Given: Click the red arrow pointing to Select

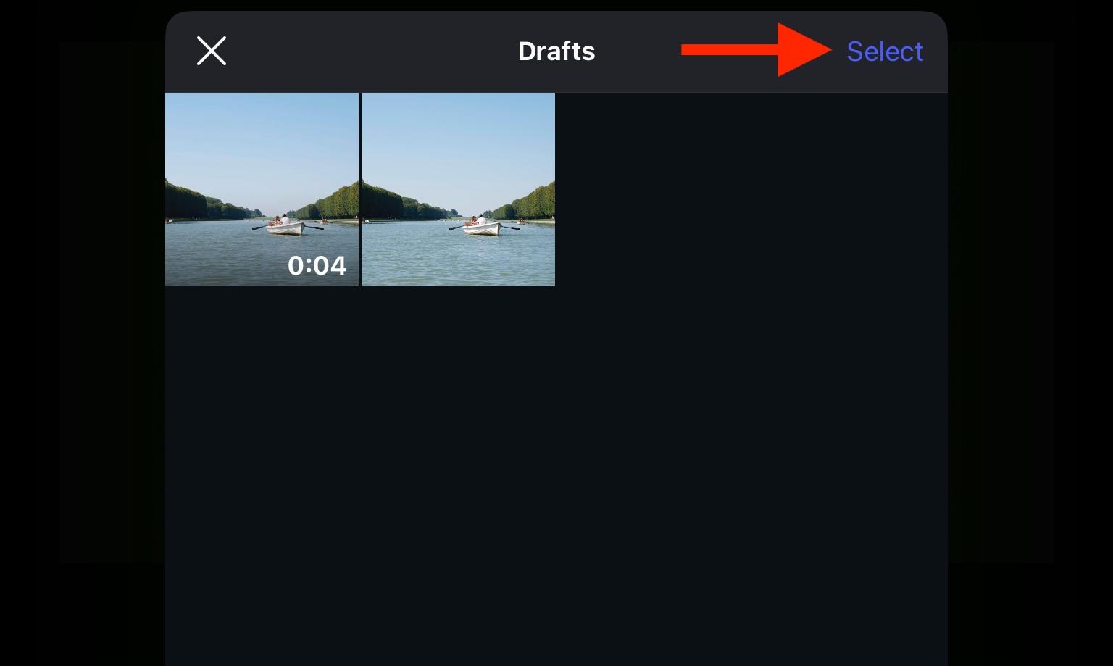Looking at the screenshot, I should [756, 49].
